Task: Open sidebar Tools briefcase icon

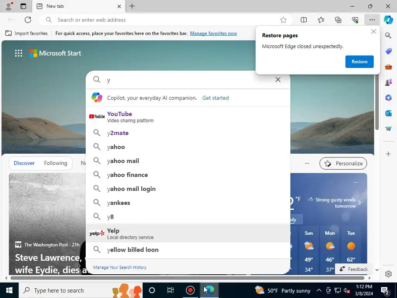Action: coord(388,67)
